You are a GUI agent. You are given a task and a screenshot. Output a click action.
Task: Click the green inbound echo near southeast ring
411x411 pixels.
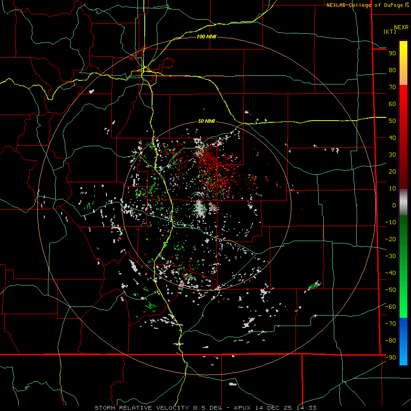pyautogui.click(x=315, y=285)
